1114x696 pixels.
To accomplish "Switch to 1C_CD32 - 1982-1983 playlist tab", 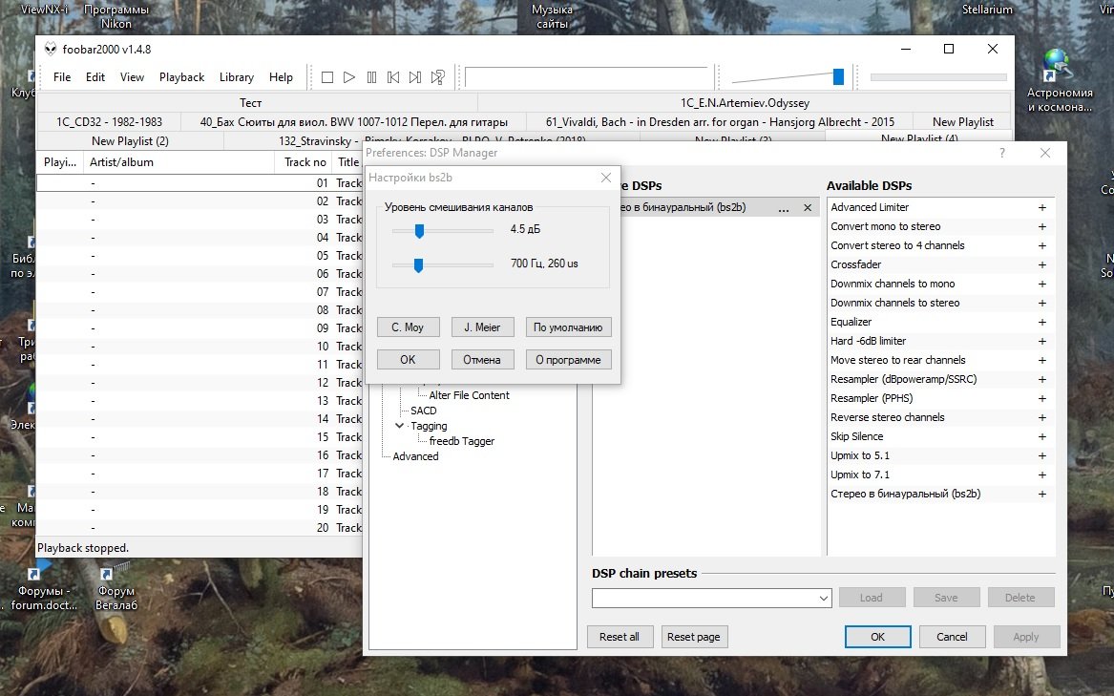I will [110, 122].
